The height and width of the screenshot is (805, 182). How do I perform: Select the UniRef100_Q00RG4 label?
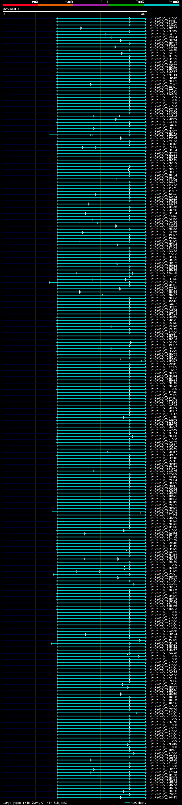(x=163, y=311)
